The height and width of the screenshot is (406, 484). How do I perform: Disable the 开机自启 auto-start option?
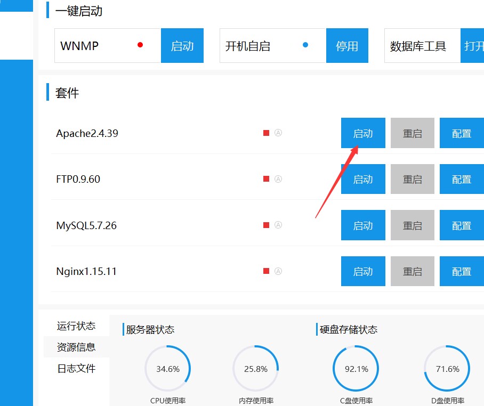[347, 46]
